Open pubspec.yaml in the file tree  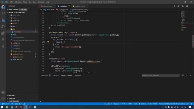click(18, 57)
